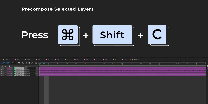Screen dimensions: 208x104
Task: Click the hide shy layers icon
Action: coord(27,63)
